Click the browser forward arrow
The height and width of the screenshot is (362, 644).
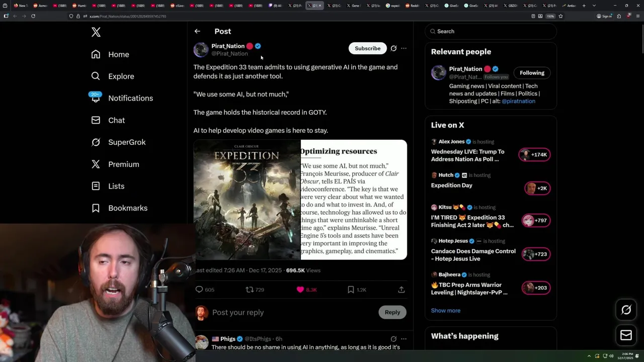pos(24,16)
